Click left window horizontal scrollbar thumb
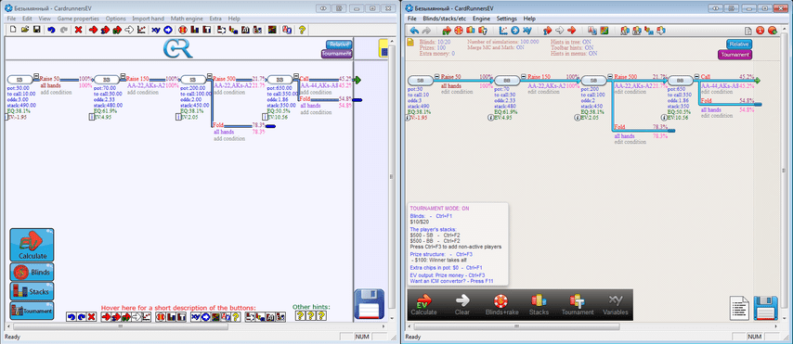The width and height of the screenshot is (793, 344). 121,326
